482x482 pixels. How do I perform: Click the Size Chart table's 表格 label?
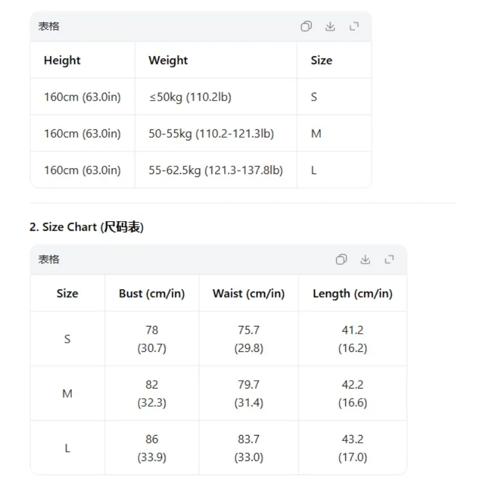(x=49, y=260)
